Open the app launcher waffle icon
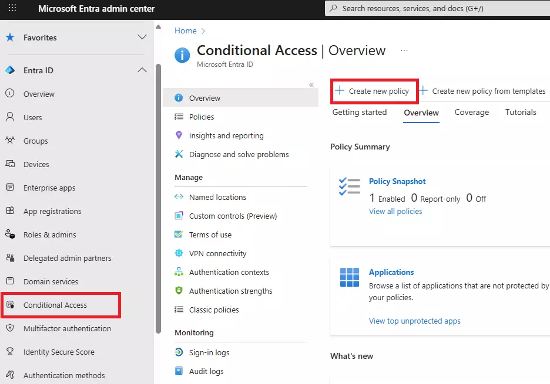The height and width of the screenshot is (384, 550). [x=12, y=8]
